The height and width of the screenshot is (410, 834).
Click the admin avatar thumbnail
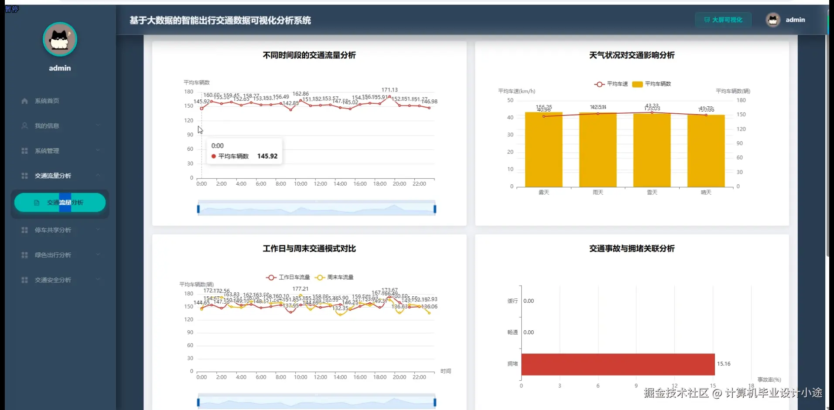[773, 20]
